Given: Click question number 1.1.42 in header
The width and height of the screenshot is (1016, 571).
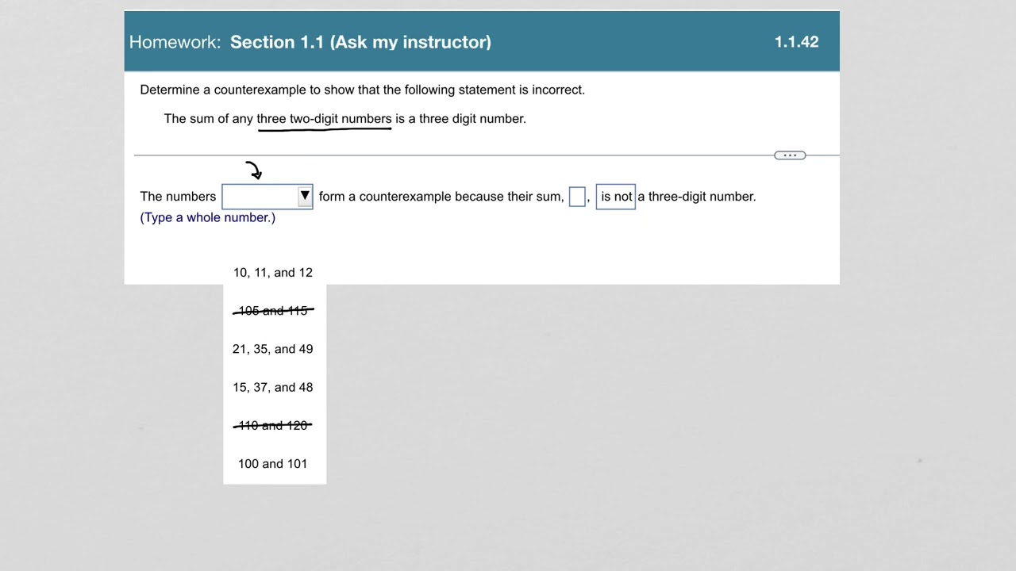Looking at the screenshot, I should pos(796,42).
